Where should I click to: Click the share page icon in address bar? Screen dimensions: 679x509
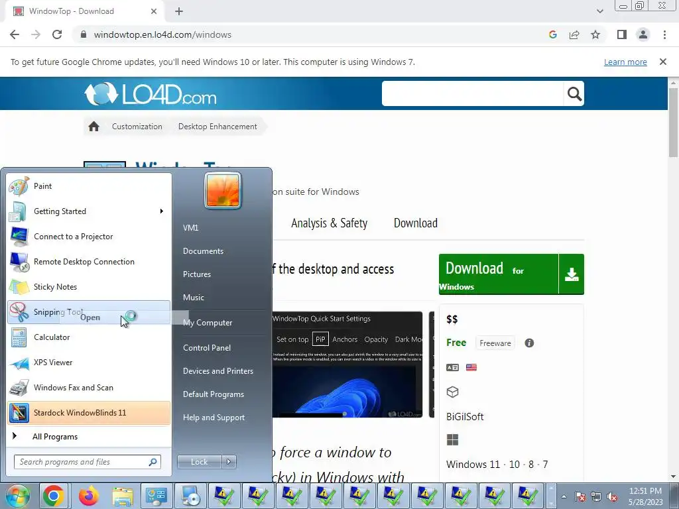point(574,34)
